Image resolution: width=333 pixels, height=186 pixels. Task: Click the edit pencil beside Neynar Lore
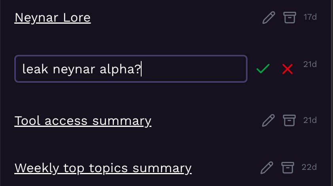click(x=269, y=18)
